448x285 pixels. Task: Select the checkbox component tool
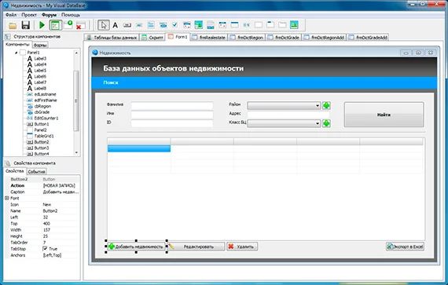174,25
